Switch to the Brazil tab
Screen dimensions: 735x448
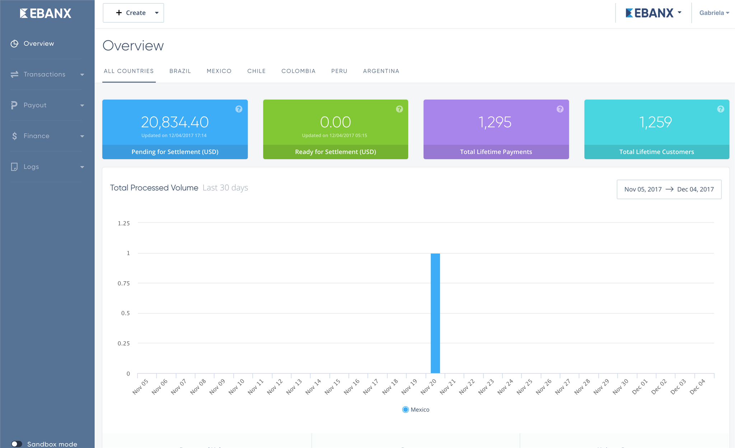180,71
